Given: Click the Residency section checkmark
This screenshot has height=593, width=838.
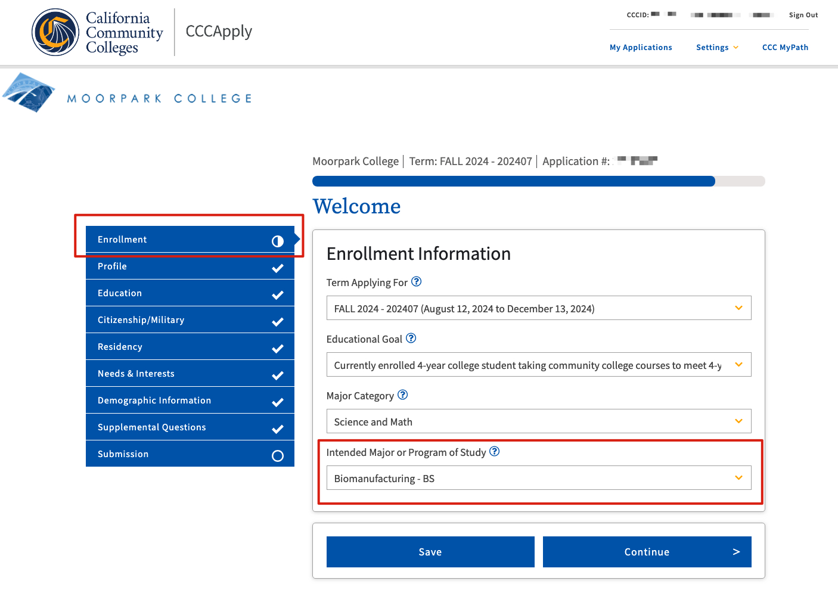Looking at the screenshot, I should 278,349.
